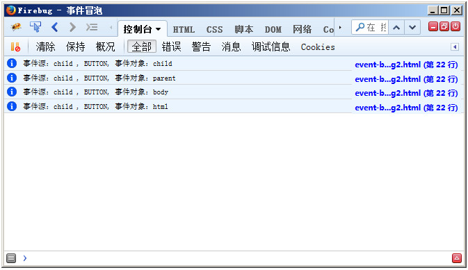This screenshot has height=270, width=468.
Task: Open command history list icon at bottom
Action: 11,258
